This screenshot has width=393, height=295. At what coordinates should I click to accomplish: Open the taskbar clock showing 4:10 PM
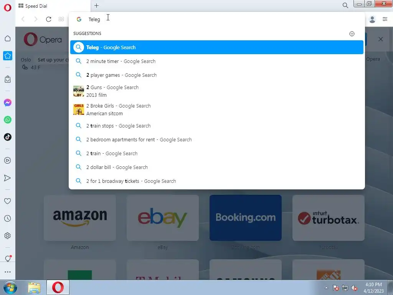tap(373, 288)
